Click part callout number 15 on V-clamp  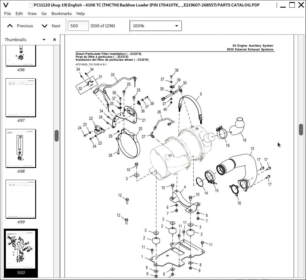pos(217,191)
